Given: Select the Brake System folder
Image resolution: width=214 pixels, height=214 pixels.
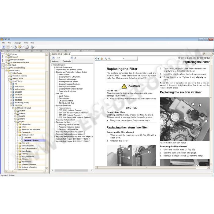Looking at the screenshot, I should point(26,151).
